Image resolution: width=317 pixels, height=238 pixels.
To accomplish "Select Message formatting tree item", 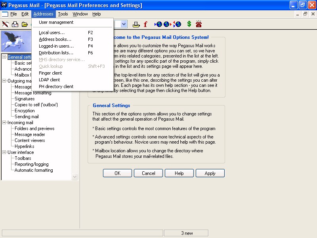I will 33,93.
